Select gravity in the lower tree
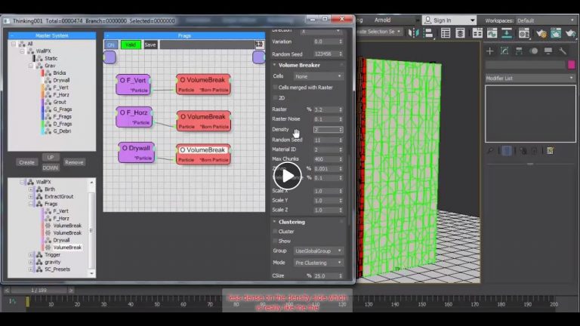The image size is (580, 326). click(x=53, y=262)
